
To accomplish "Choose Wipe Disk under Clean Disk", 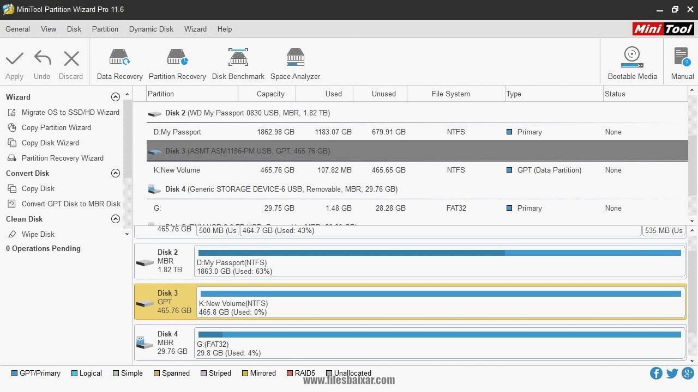I will pos(38,234).
